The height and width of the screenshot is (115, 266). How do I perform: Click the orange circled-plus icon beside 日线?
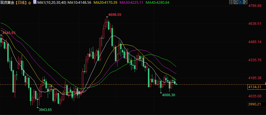point(30,3)
